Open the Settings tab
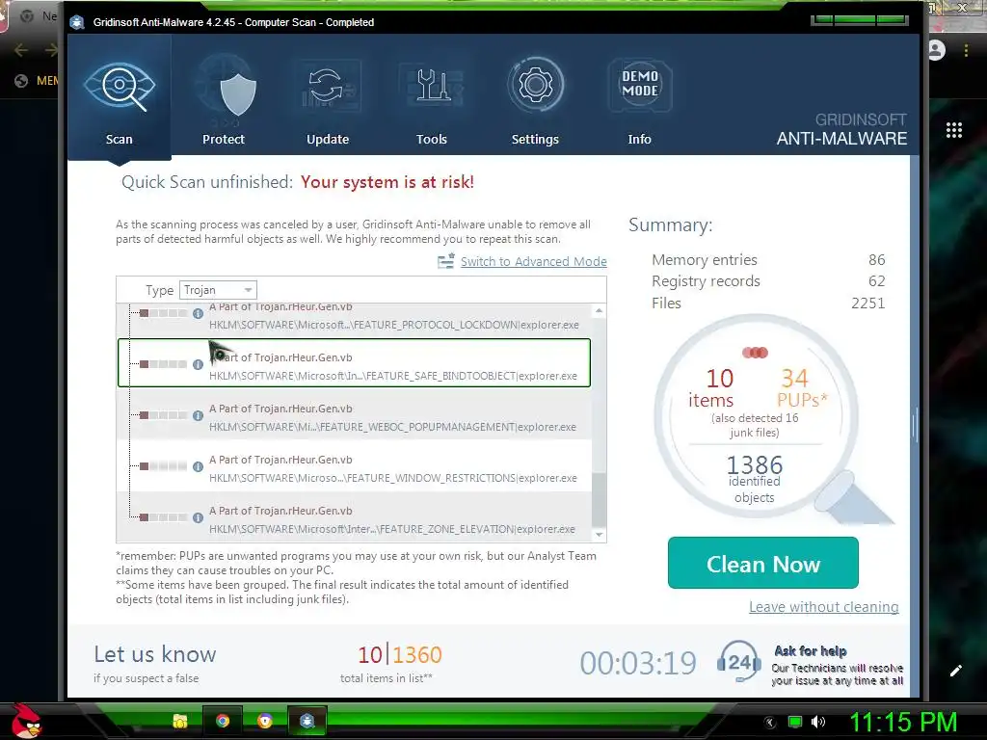This screenshot has height=740, width=987. pyautogui.click(x=535, y=100)
